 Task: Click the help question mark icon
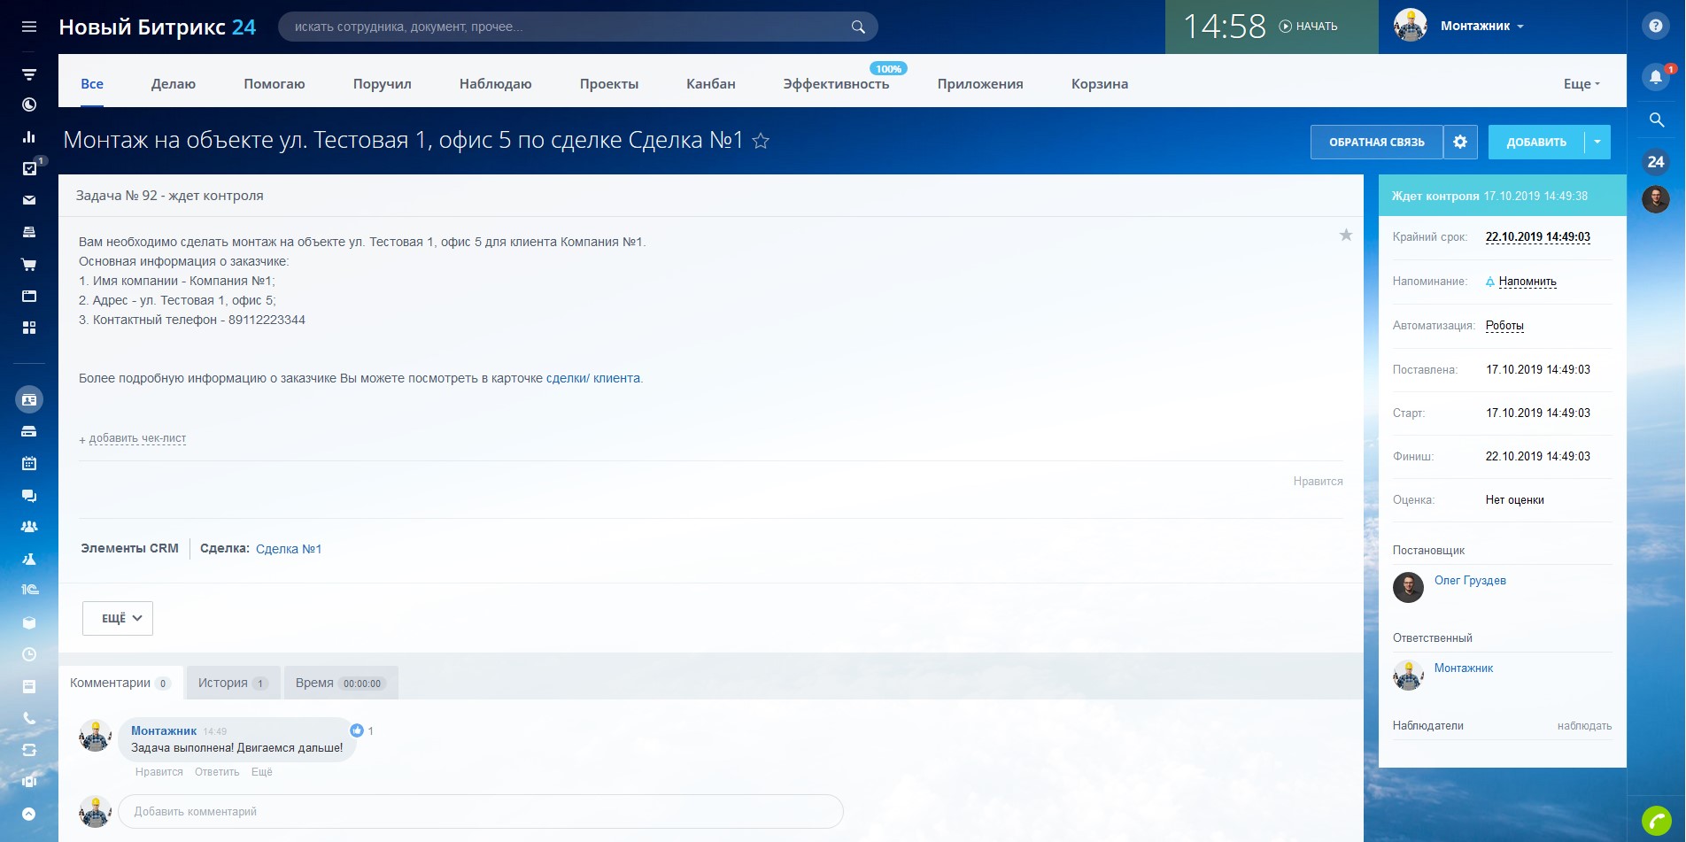1655,27
